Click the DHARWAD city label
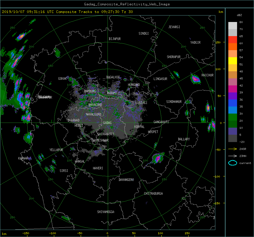The width and height of the screenshot is (254, 237). [x=74, y=120]
